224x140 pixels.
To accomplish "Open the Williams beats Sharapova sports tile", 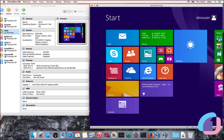I will (156, 89).
